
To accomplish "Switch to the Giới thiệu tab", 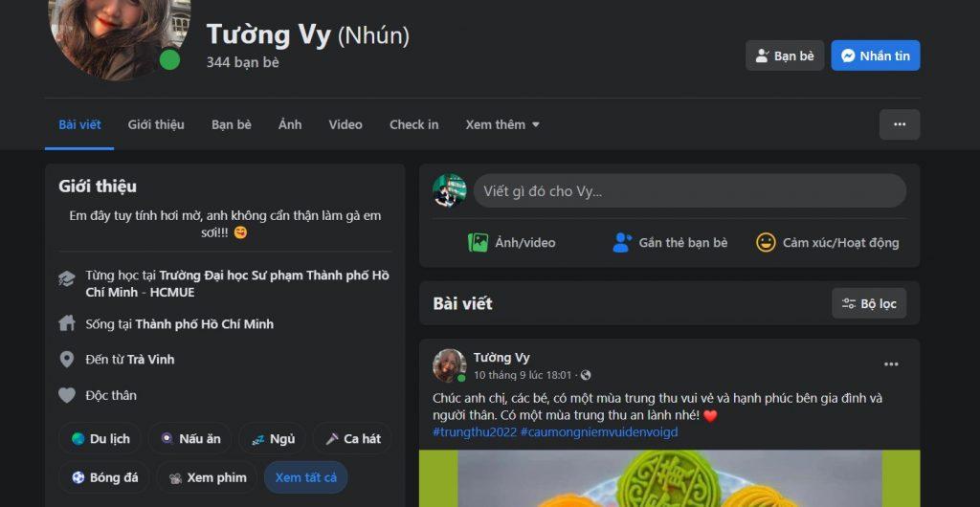I will click(x=156, y=124).
